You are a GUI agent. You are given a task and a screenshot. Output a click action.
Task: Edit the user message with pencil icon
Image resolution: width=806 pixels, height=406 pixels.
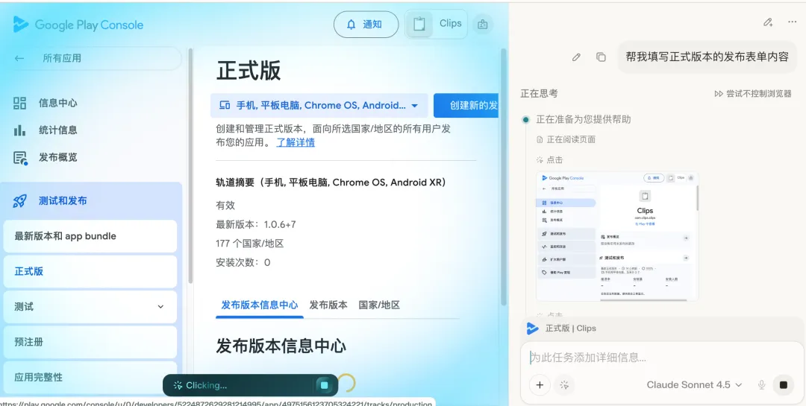point(576,57)
